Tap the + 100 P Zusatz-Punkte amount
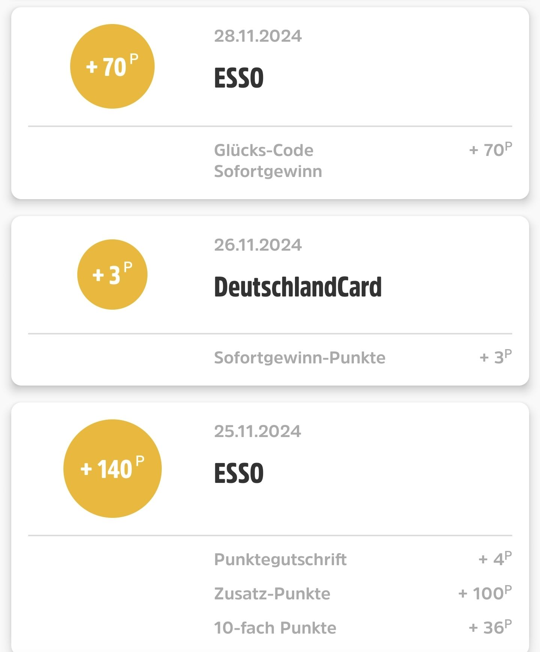Viewport: 540px width, 652px height. coord(485,593)
